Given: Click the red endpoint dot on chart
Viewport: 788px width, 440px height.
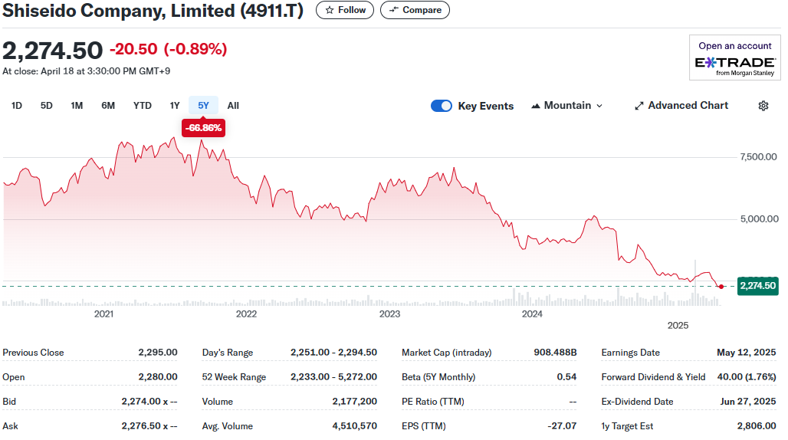Looking at the screenshot, I should [x=721, y=287].
